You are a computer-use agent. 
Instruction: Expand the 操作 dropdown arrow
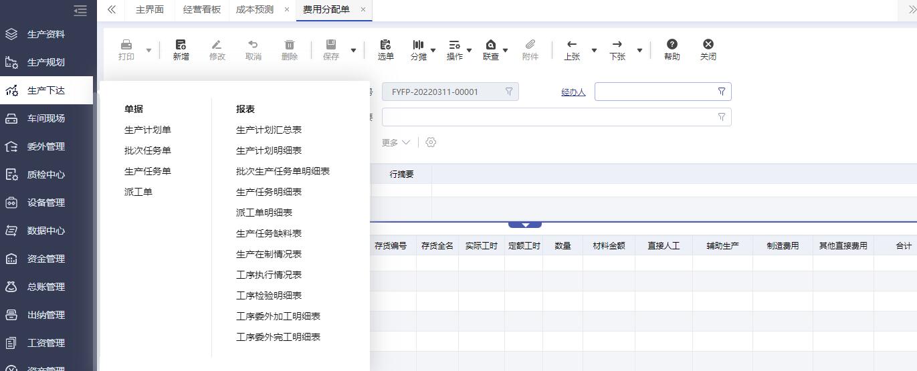(x=470, y=51)
